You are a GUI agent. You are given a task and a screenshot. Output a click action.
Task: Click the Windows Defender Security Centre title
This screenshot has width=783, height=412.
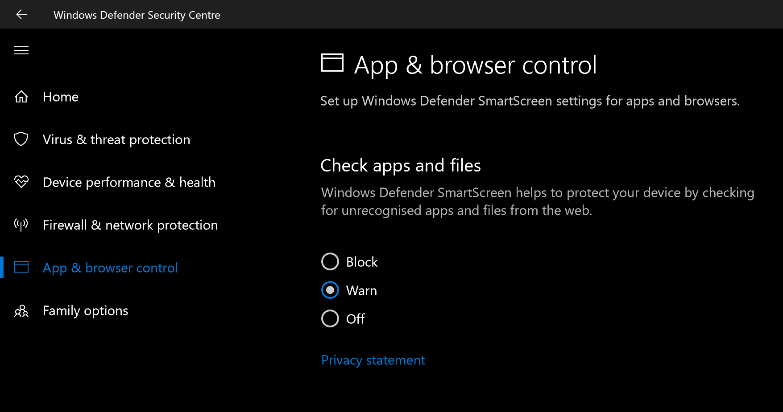(x=137, y=15)
